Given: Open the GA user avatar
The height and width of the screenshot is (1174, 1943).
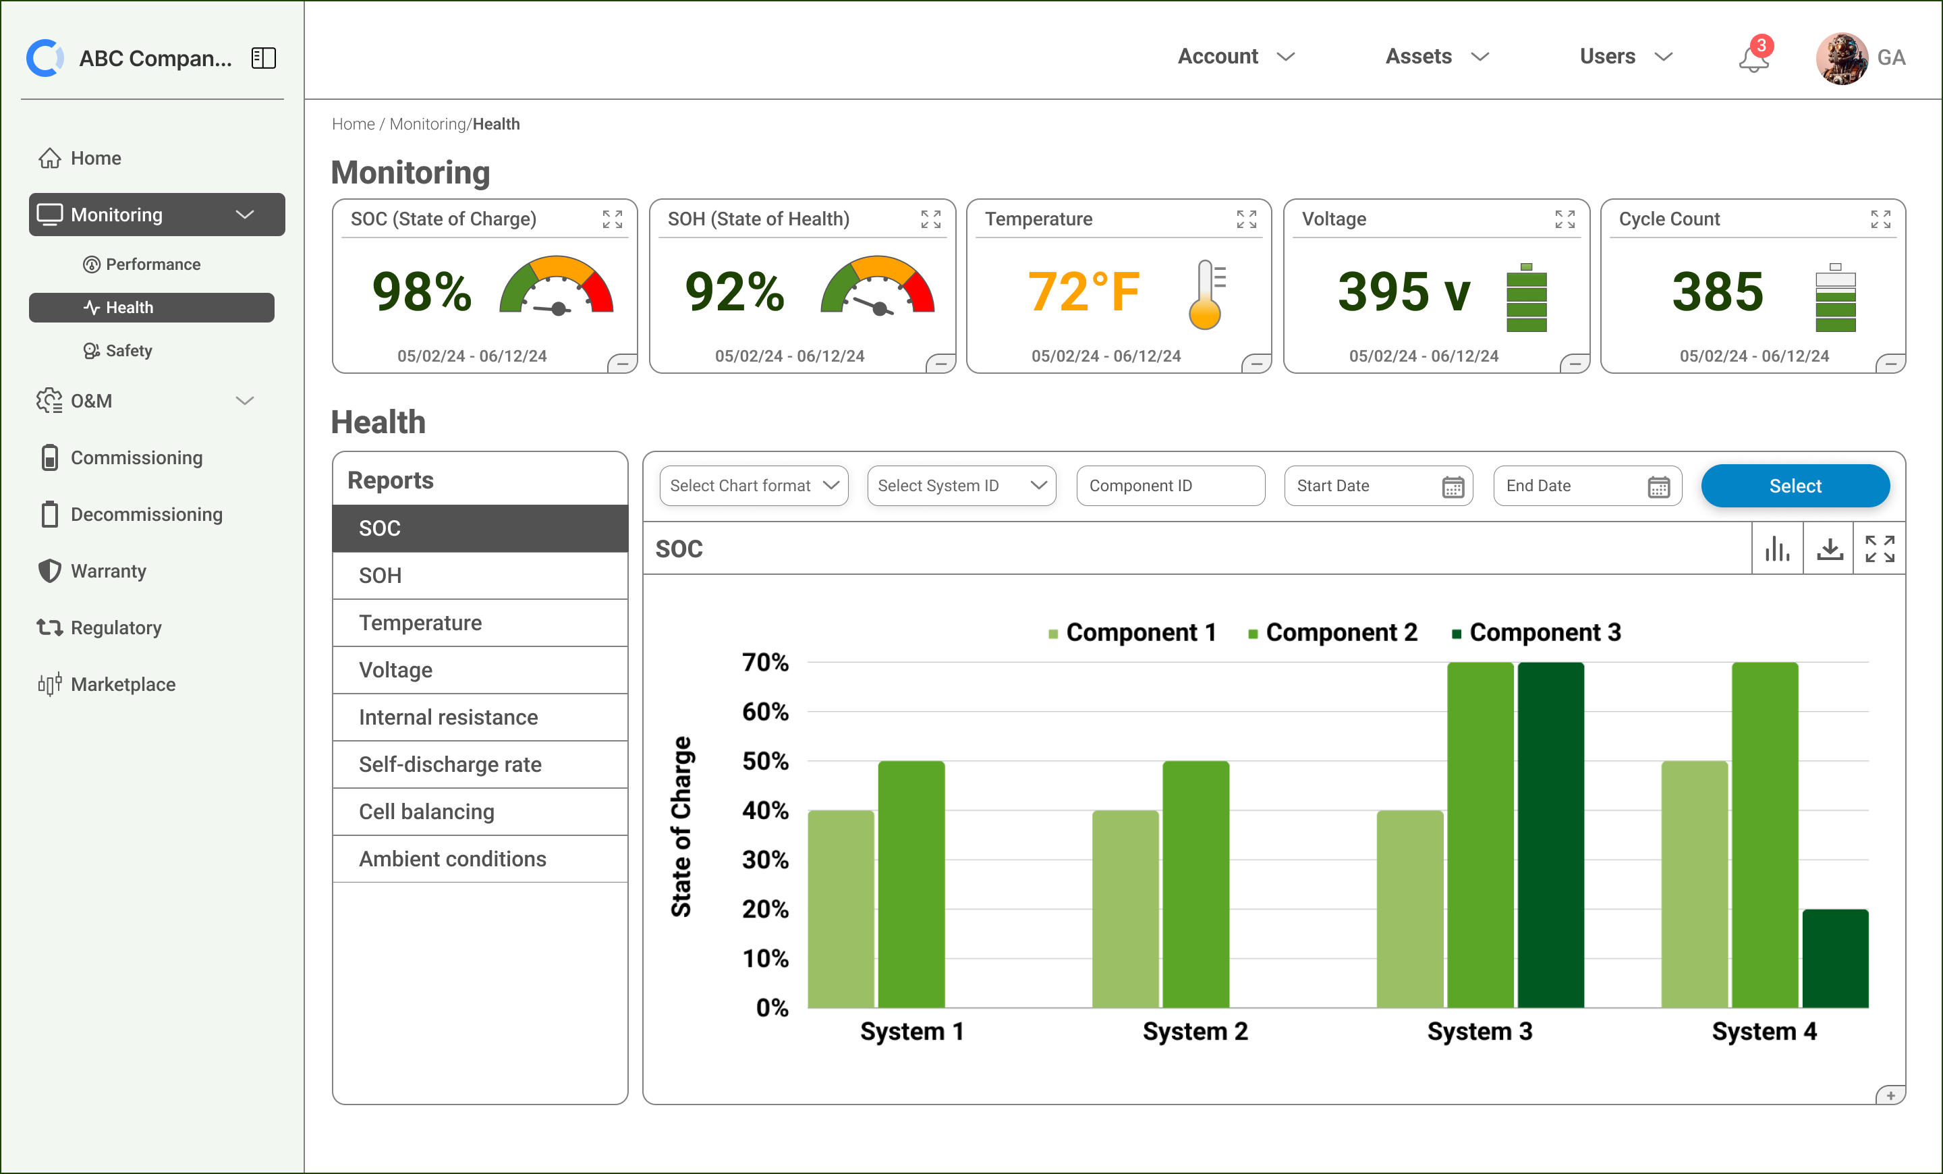Looking at the screenshot, I should (x=1841, y=57).
